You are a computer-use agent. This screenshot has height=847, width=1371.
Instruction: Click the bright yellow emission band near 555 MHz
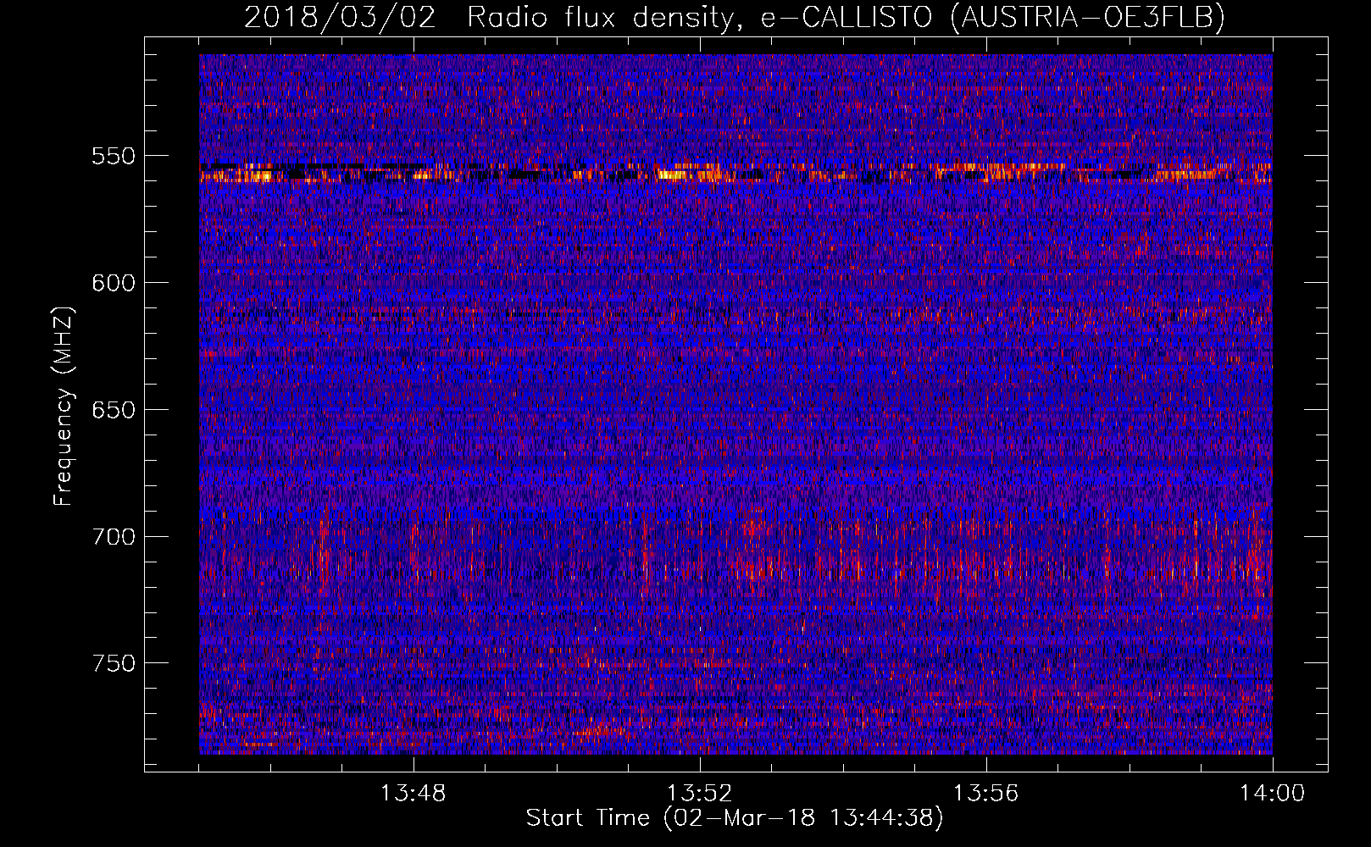point(735,173)
